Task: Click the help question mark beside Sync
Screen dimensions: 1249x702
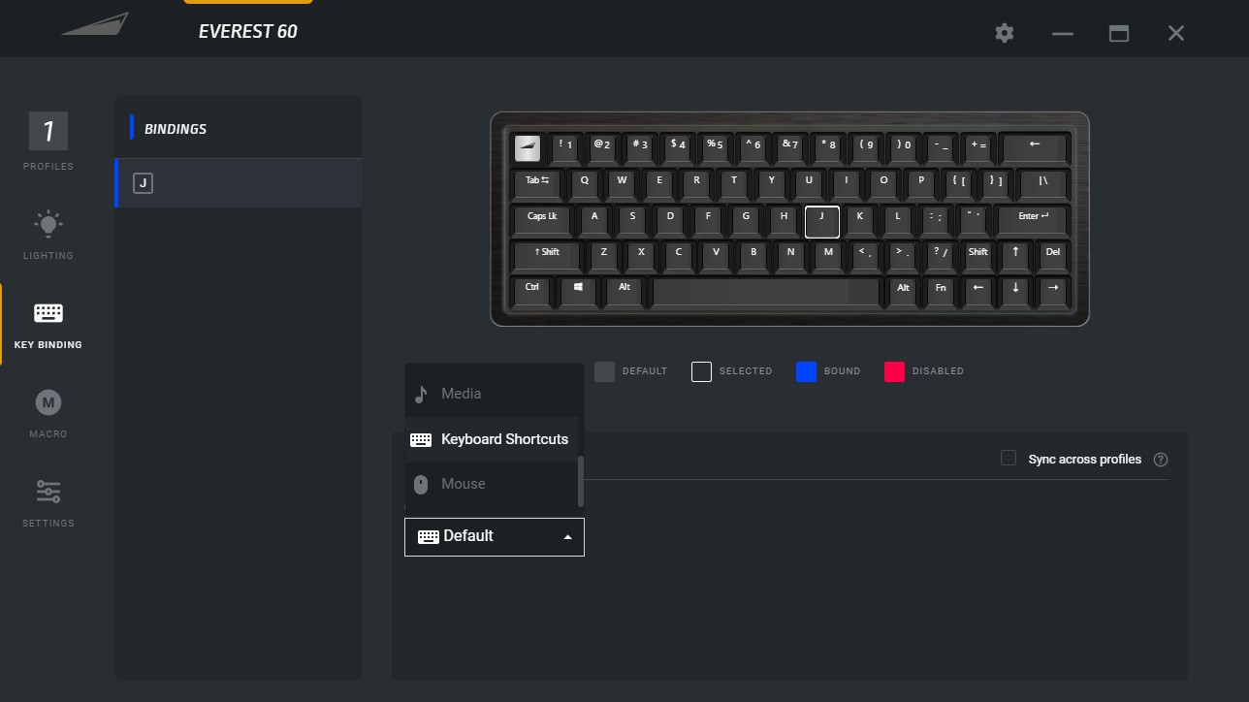Action: tap(1161, 460)
